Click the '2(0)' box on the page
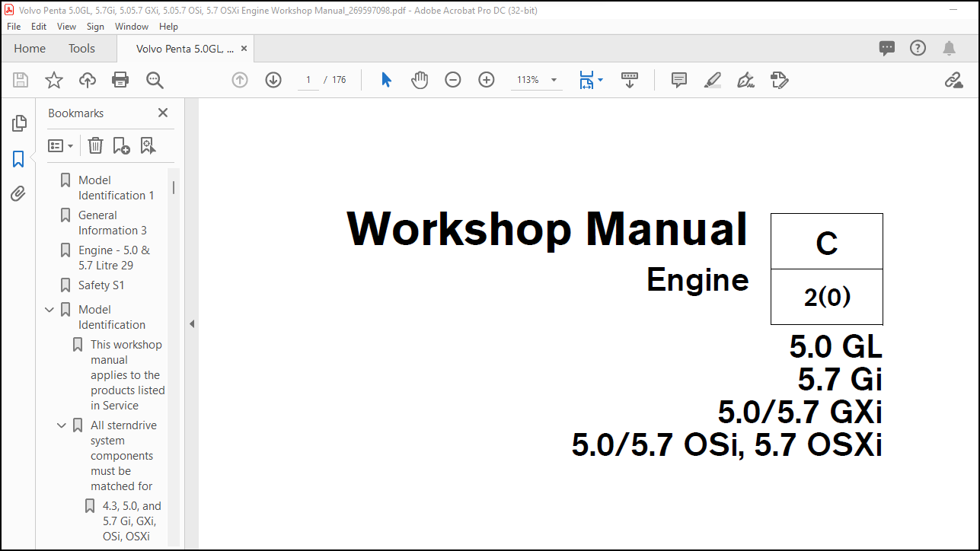The image size is (980, 551). click(827, 297)
